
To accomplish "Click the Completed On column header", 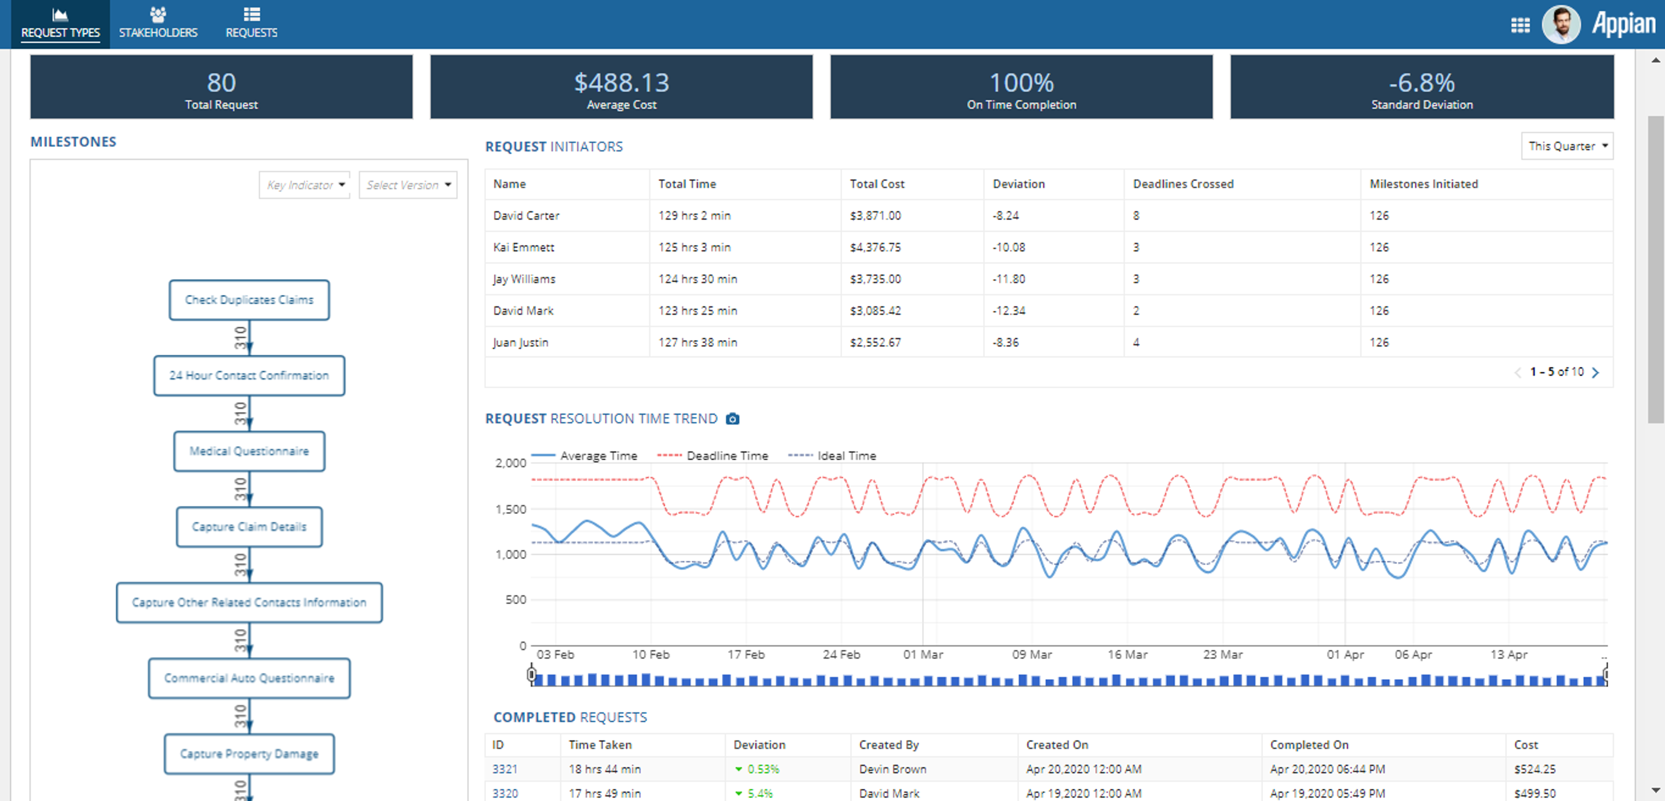I will pyautogui.click(x=1309, y=745).
